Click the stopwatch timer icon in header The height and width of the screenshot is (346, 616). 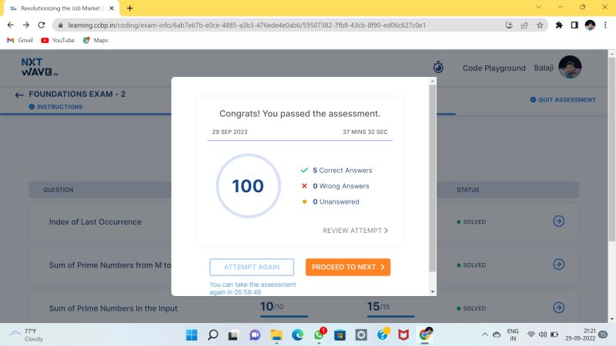tap(438, 68)
